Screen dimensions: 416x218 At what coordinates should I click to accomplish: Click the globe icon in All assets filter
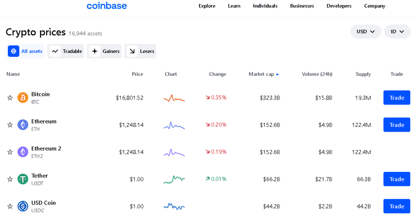(13, 51)
